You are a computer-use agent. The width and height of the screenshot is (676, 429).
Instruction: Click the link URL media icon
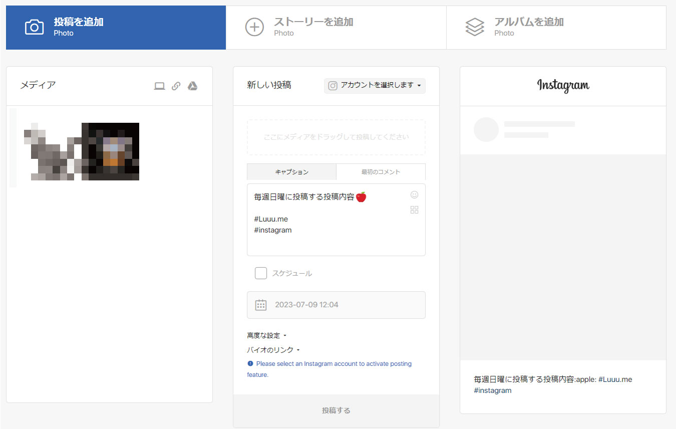coord(176,86)
